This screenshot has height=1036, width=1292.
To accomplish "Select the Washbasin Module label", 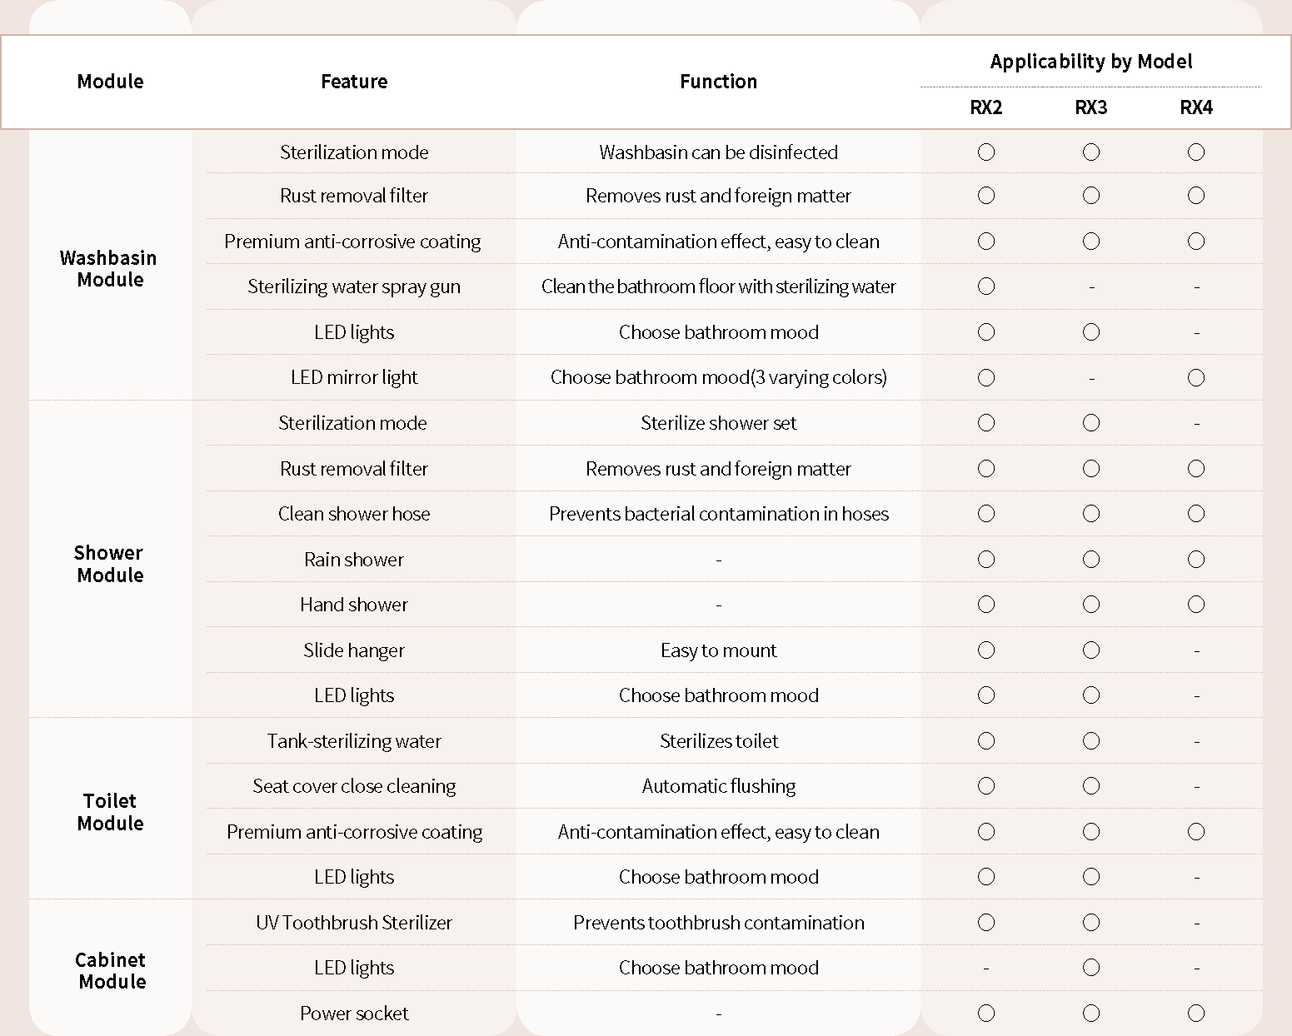I will (109, 269).
